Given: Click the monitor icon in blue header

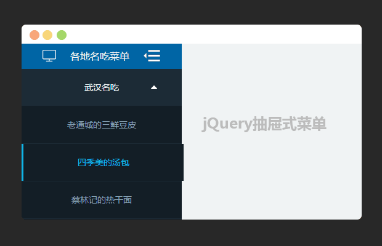Looking at the screenshot, I should 49,56.
